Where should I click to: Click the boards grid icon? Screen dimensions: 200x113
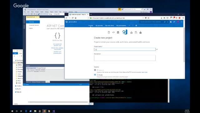[118, 32]
